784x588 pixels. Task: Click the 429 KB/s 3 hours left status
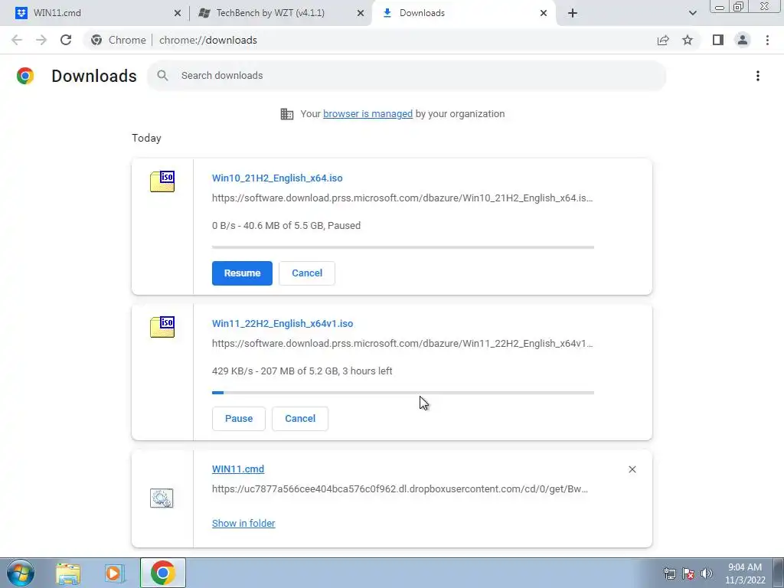click(x=302, y=371)
